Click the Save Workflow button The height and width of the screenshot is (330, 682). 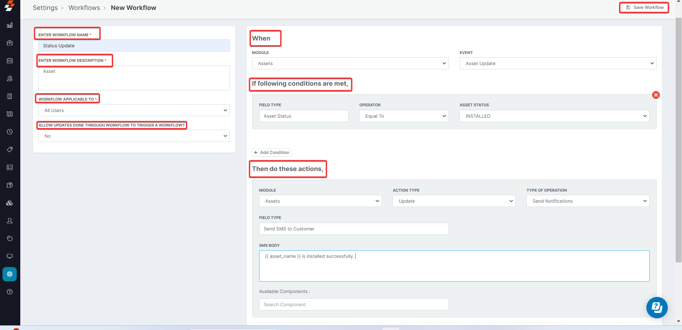(x=644, y=7)
